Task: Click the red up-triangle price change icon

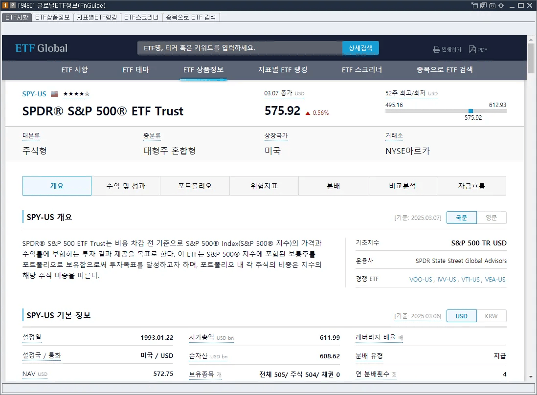Action: click(308, 113)
